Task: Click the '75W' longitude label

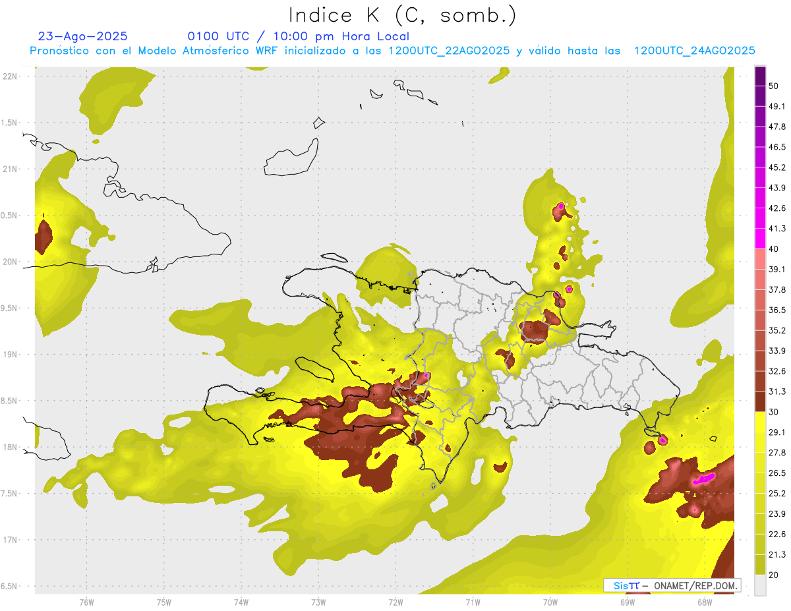Action: (x=163, y=602)
